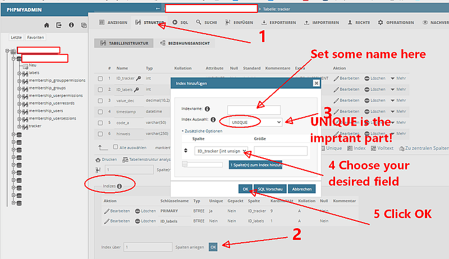Screen dimensions: 449x259
Task: Switch to the Struktur tab
Action: (150, 22)
